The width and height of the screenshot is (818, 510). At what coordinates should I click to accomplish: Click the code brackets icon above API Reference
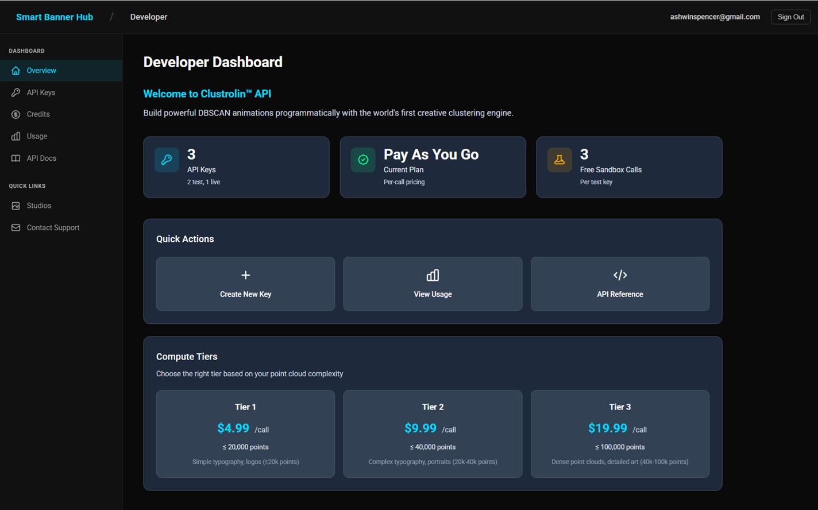click(x=620, y=275)
